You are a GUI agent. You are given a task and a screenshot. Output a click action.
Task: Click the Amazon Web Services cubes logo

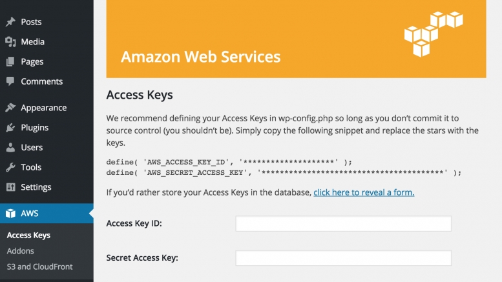(x=434, y=34)
